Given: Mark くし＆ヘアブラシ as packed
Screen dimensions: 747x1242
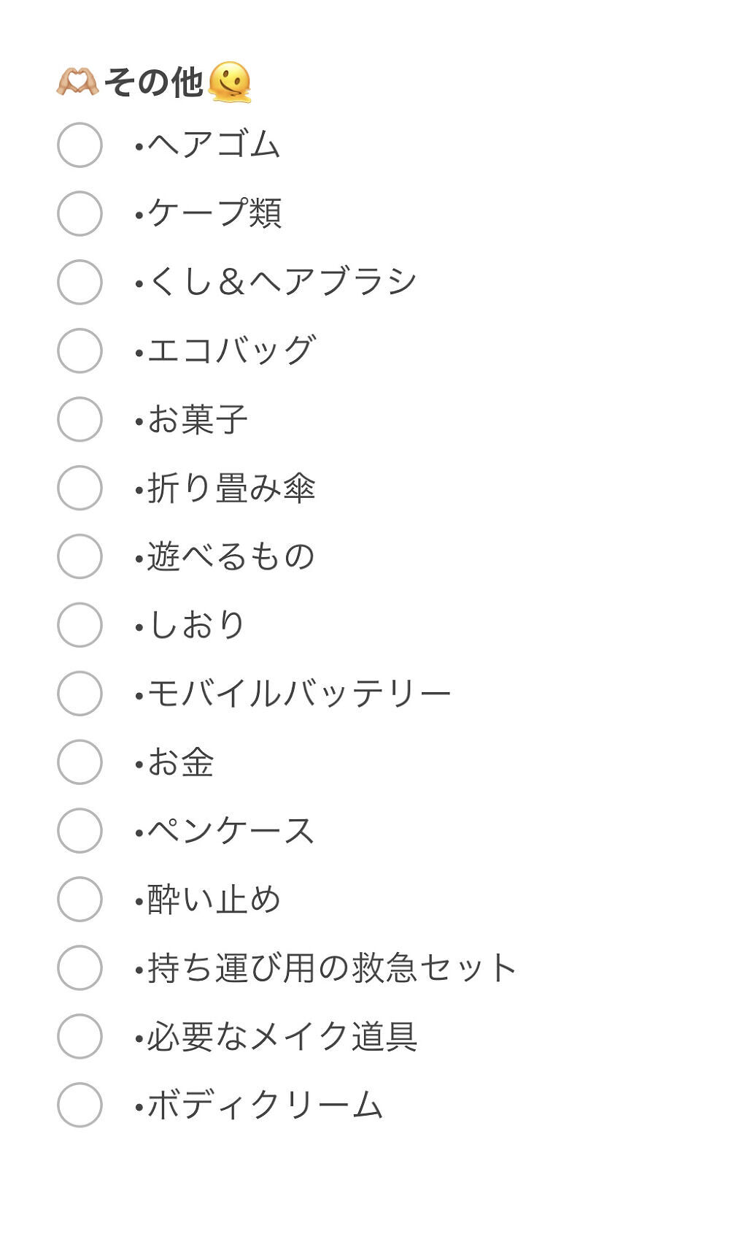Looking at the screenshot, I should pyautogui.click(x=80, y=282).
